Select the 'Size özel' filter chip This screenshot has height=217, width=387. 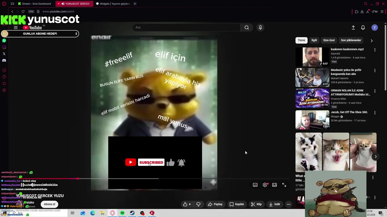(329, 40)
